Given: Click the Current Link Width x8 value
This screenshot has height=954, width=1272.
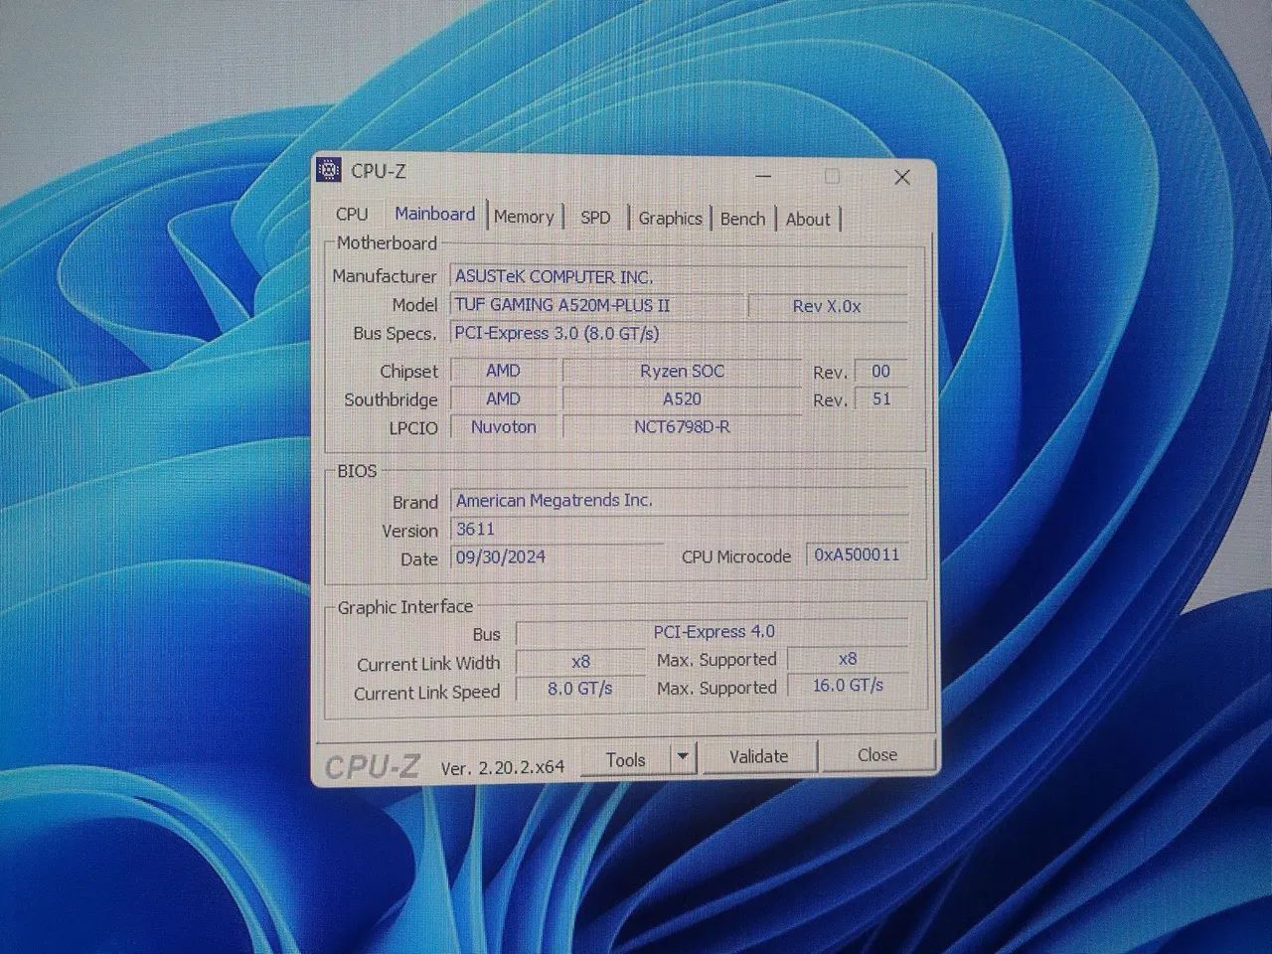Looking at the screenshot, I should pos(581,661).
